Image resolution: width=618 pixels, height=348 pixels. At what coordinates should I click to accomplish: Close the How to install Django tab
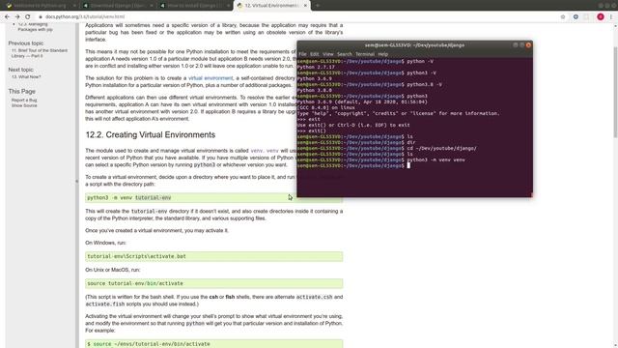[x=228, y=6]
